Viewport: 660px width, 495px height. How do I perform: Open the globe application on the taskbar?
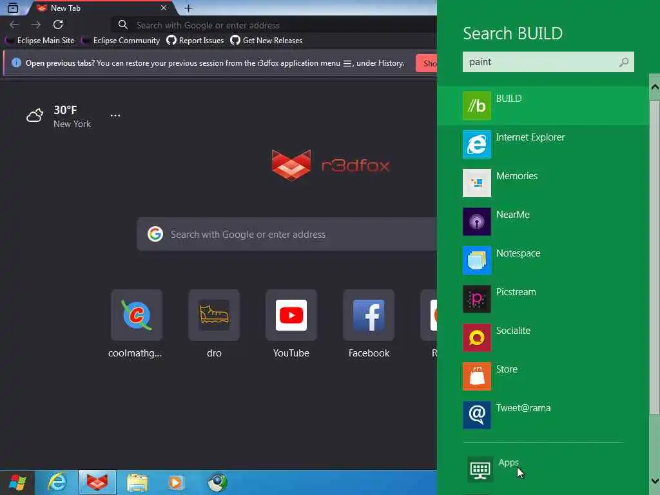point(217,483)
